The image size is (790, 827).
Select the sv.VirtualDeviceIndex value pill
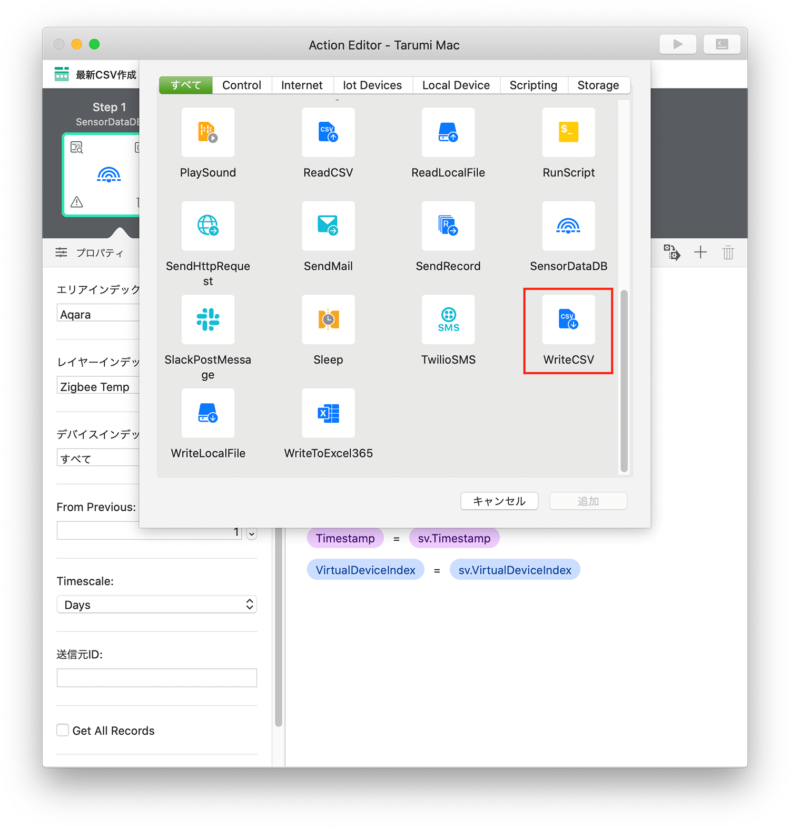click(x=515, y=570)
